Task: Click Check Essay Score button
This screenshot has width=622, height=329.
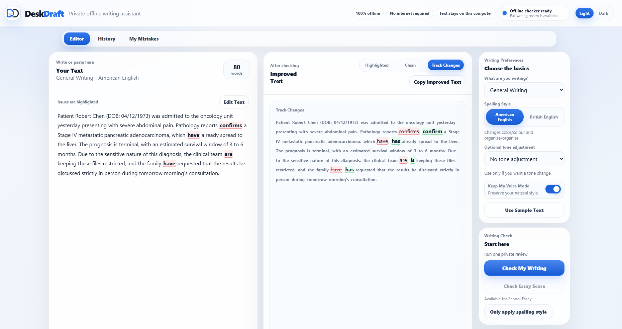Action: (x=524, y=286)
